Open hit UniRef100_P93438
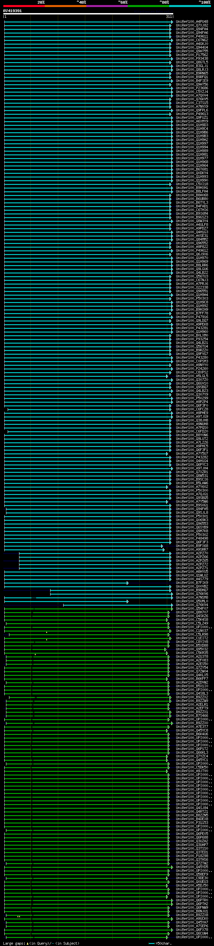The image size is (214, 946). (192, 58)
